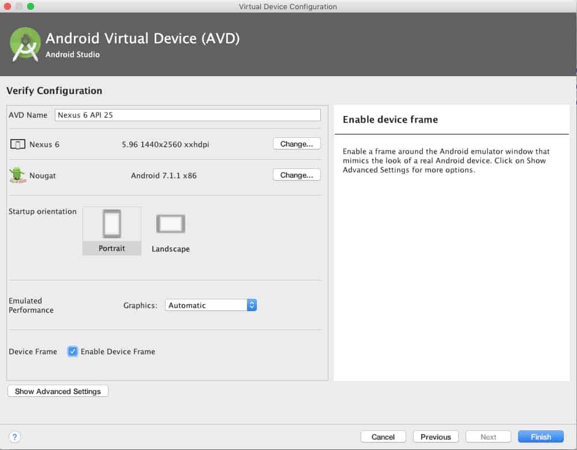Open the help question mark icon
Screen dimensions: 577x450
(x=14, y=437)
